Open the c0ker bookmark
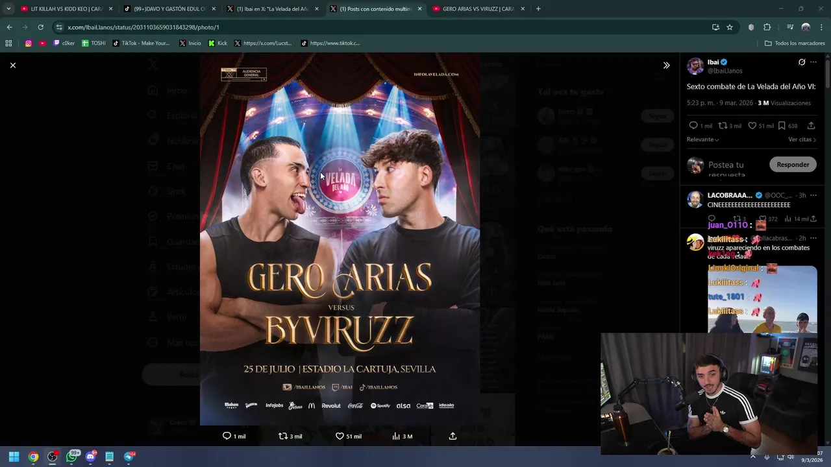The width and height of the screenshot is (831, 467). [64, 43]
